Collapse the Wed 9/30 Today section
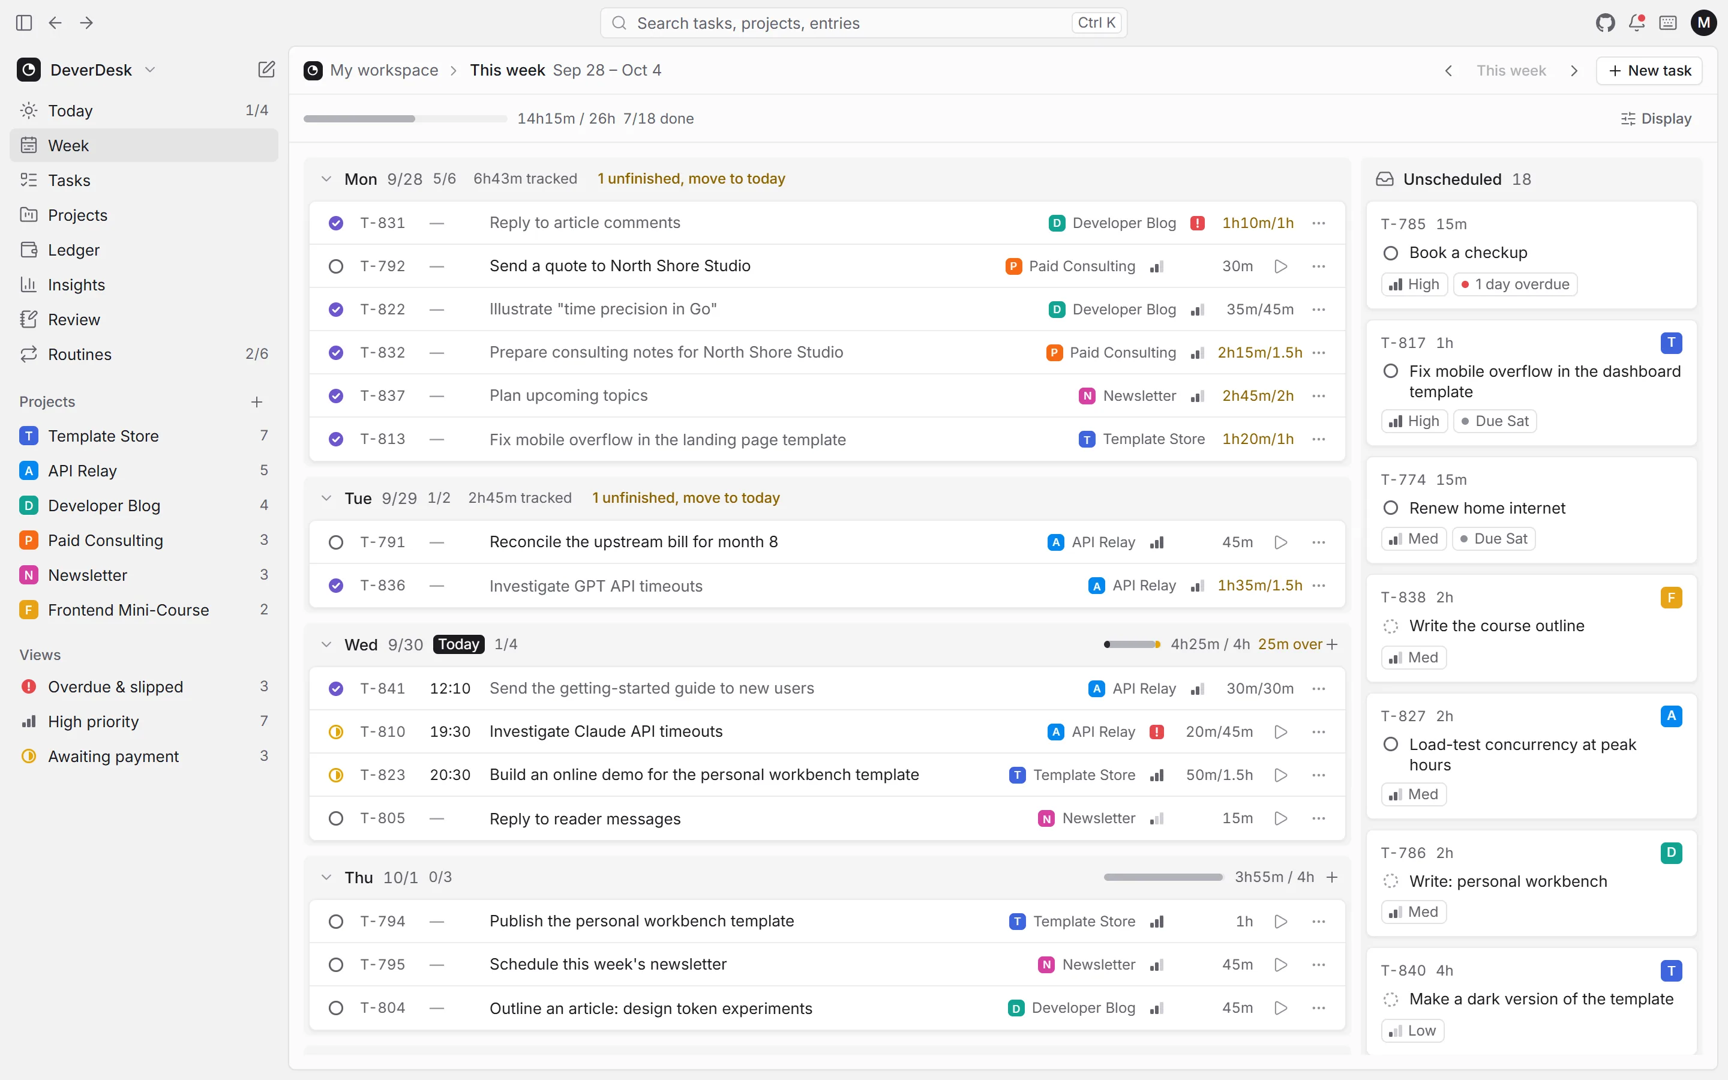This screenshot has width=1728, height=1080. [x=326, y=644]
